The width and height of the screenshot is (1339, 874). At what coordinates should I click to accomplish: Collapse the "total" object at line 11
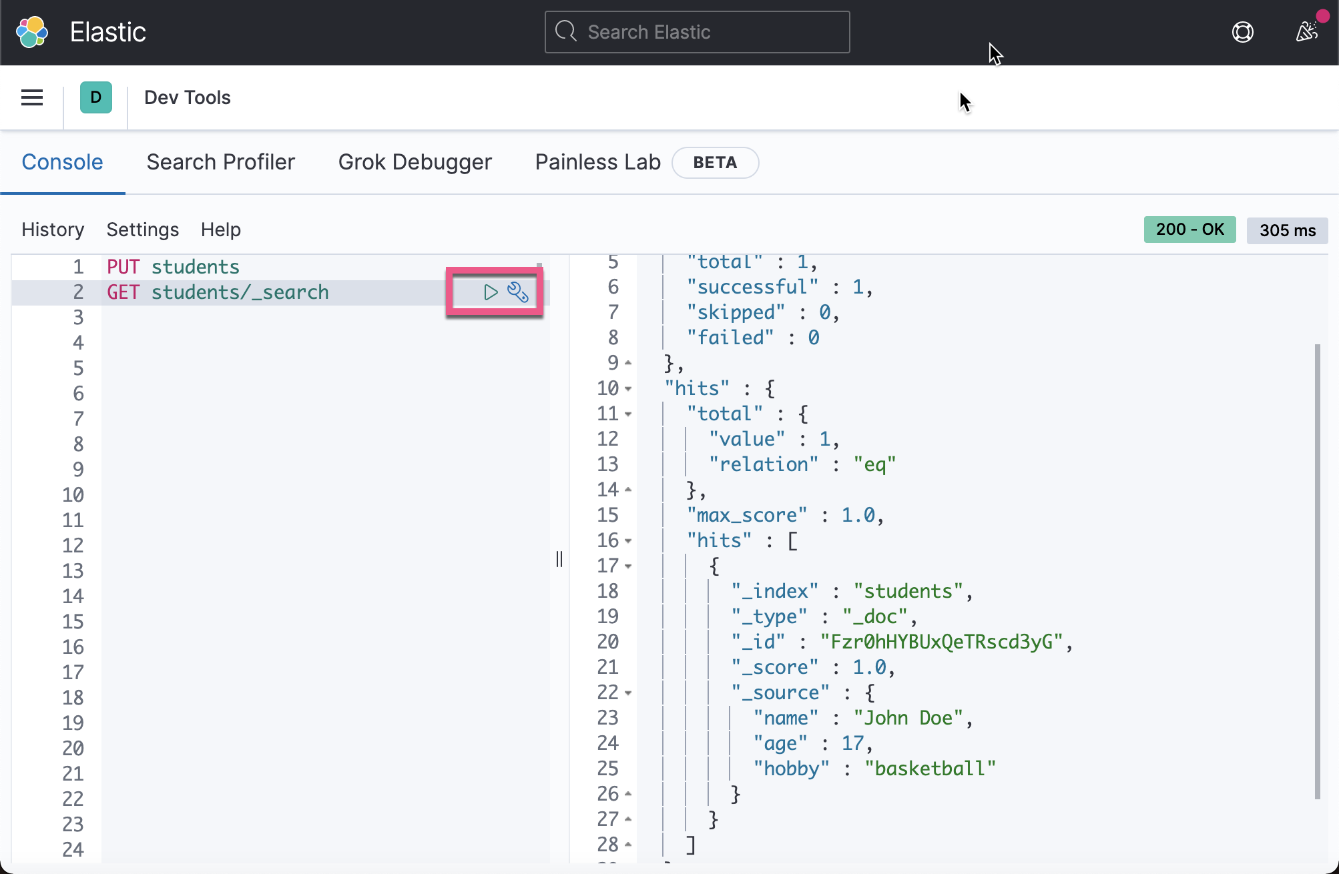tap(628, 414)
